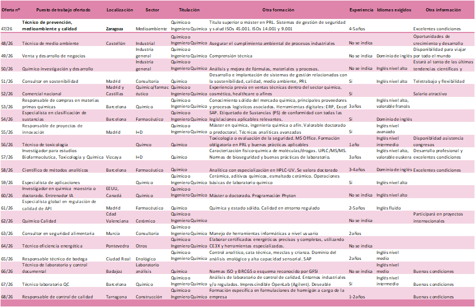
Task: Select the 'Salario atractivo' cell
Action: [431, 94]
